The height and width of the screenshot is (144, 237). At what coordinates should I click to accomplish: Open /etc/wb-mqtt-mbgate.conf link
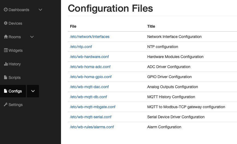[x=93, y=107]
